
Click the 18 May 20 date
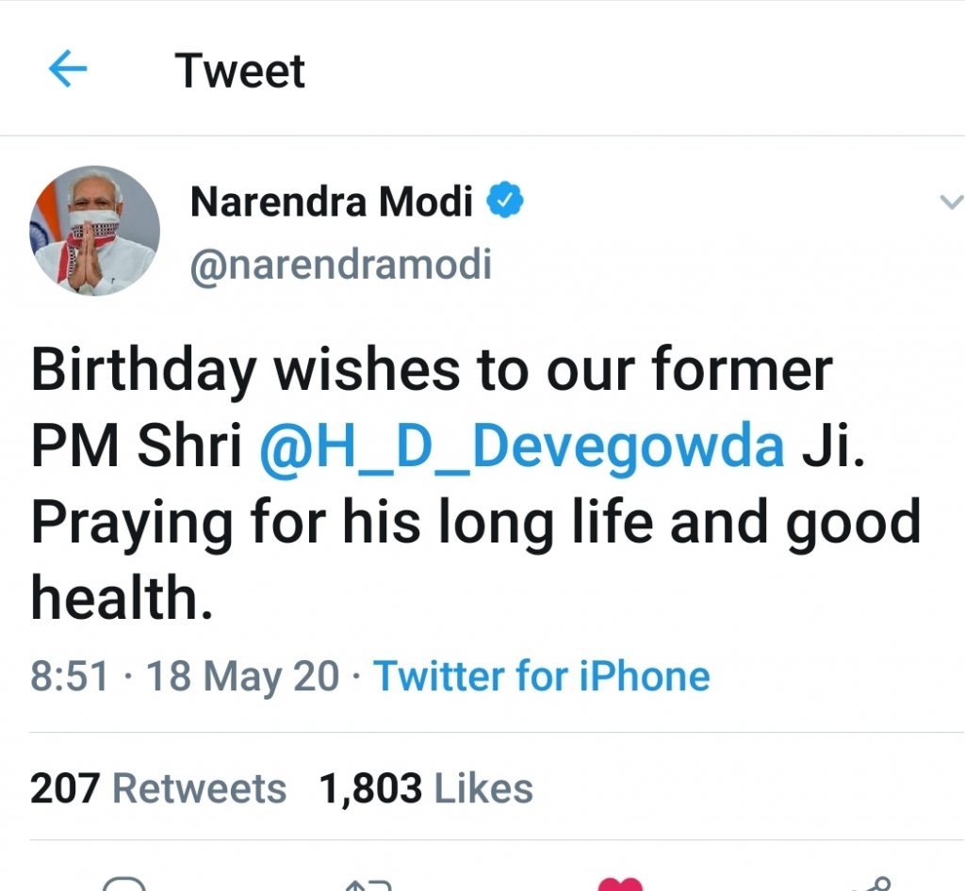point(243,676)
